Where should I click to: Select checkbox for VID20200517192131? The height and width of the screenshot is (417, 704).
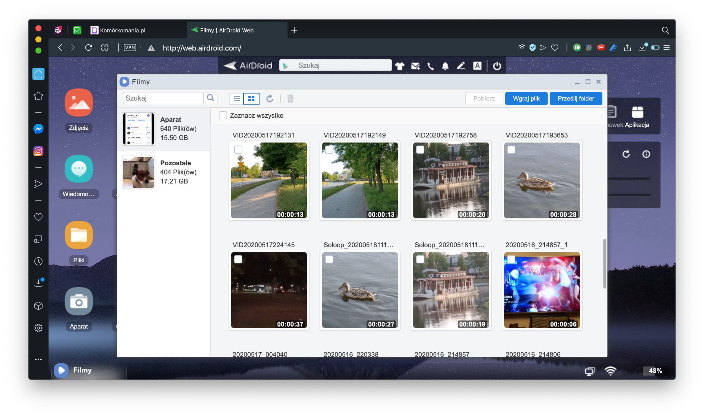(x=238, y=150)
